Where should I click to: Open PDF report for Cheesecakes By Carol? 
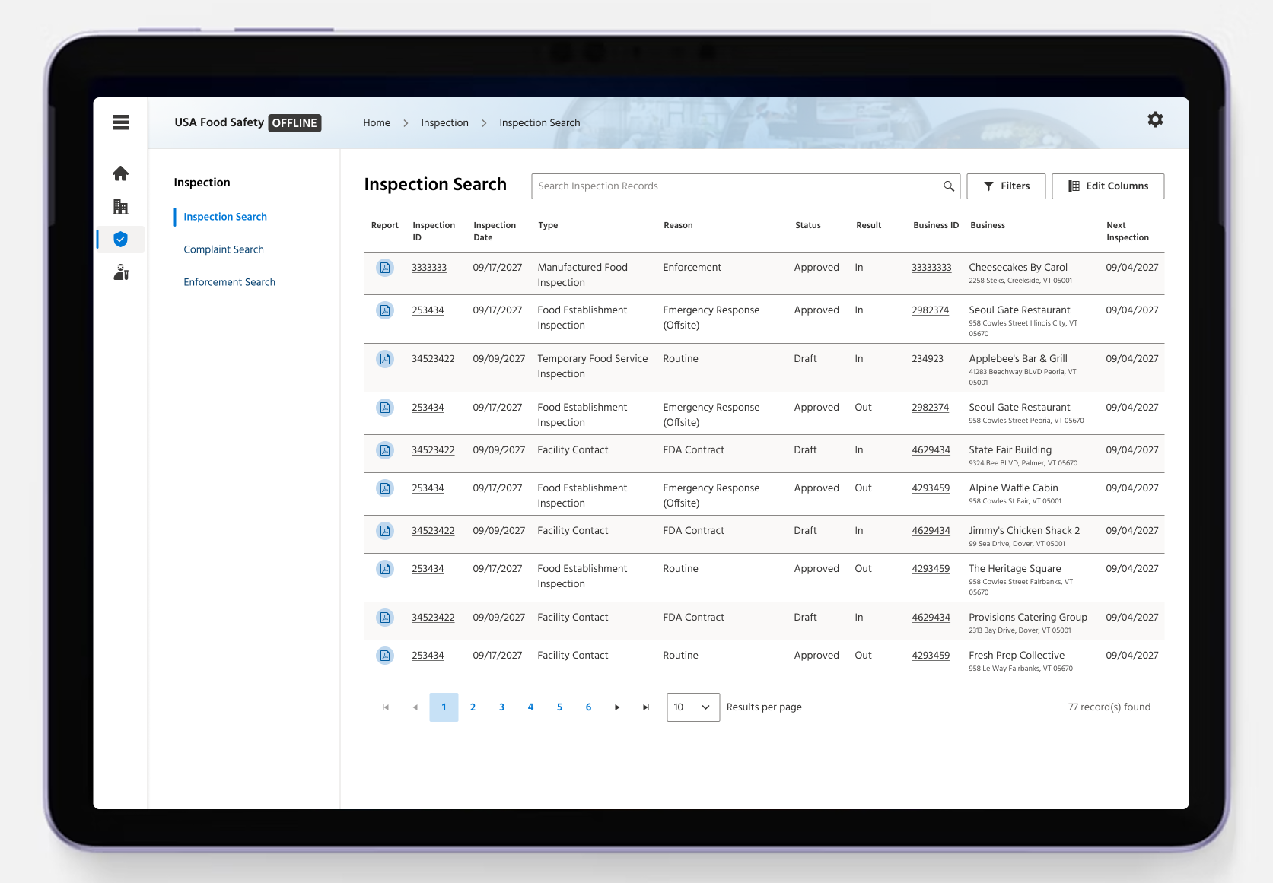point(385,268)
